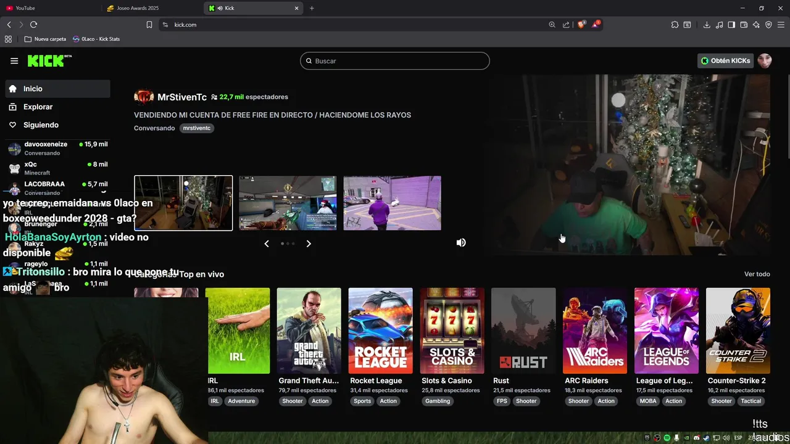Click the ESP language indicator in taskbar

coord(738,438)
